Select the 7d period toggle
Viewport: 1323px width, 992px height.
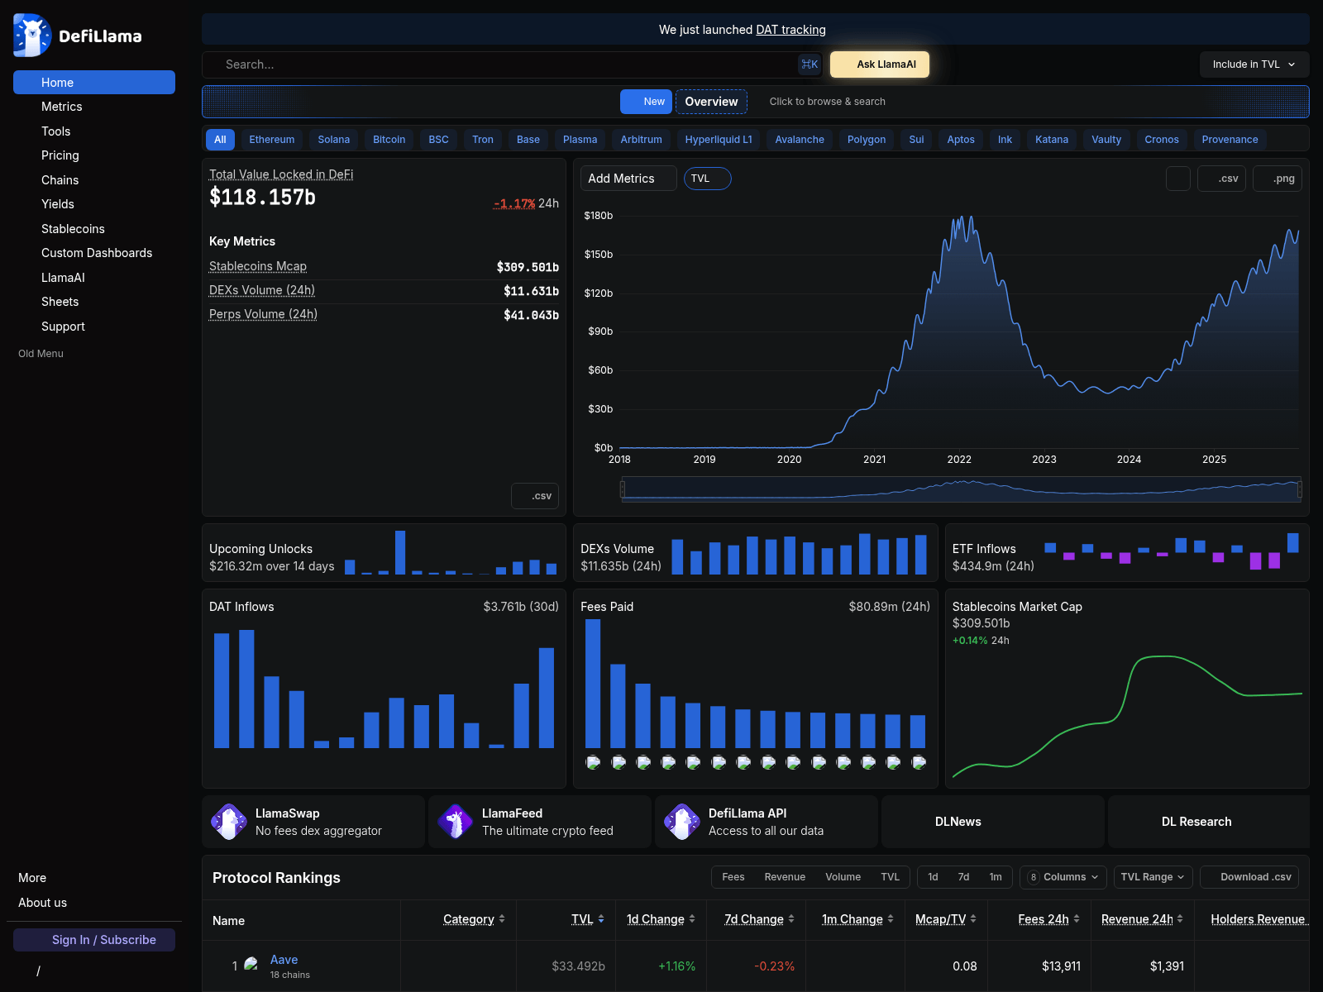[x=963, y=877]
